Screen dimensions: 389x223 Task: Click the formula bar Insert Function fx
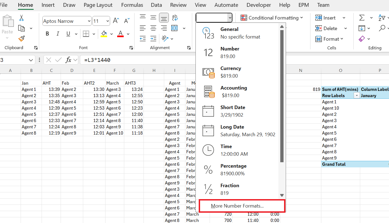coord(69,60)
